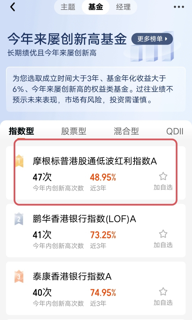192x320 pixels.
Task: Select the QDII fund category
Action: pos(175,131)
